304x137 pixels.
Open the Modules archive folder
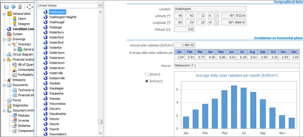(24, 115)
